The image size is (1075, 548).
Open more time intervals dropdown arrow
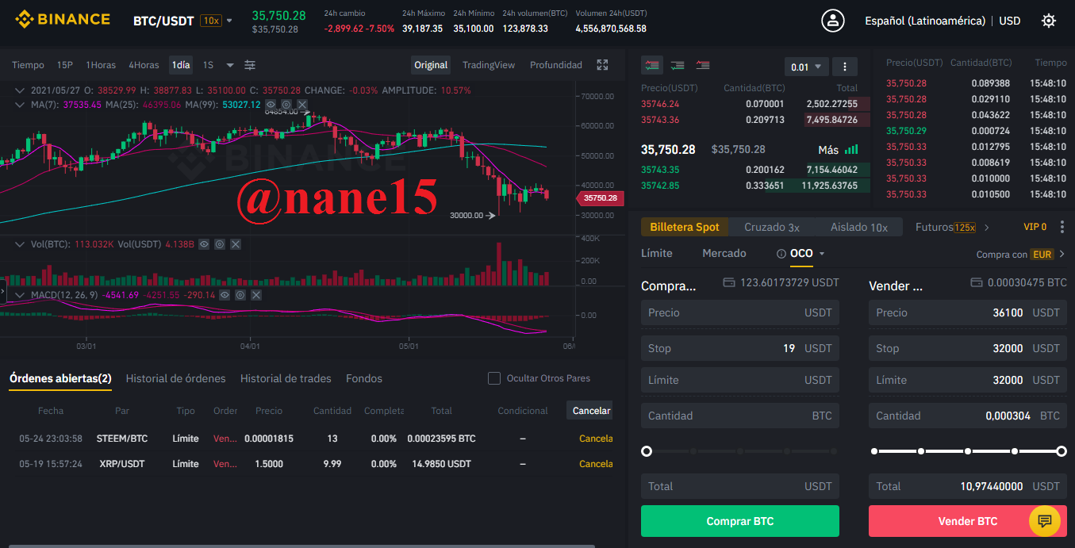click(x=230, y=65)
